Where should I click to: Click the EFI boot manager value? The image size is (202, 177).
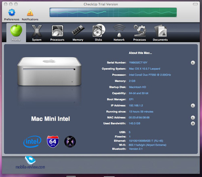tap(131, 99)
